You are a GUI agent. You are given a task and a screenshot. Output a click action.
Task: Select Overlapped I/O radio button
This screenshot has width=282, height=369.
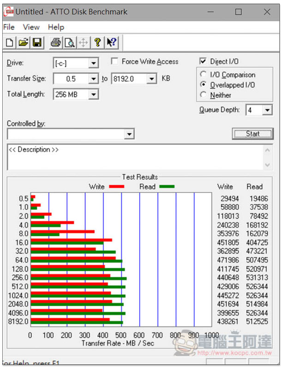203,84
